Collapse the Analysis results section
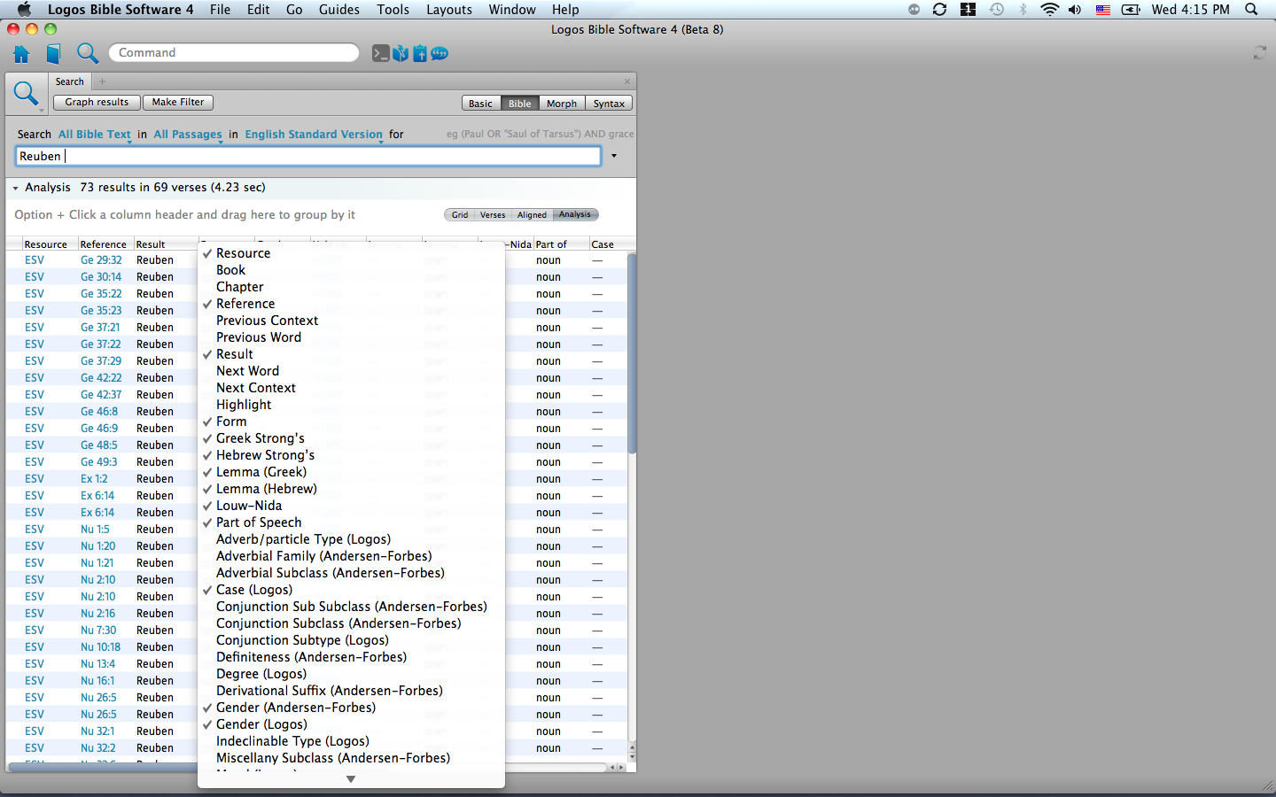 tap(15, 188)
